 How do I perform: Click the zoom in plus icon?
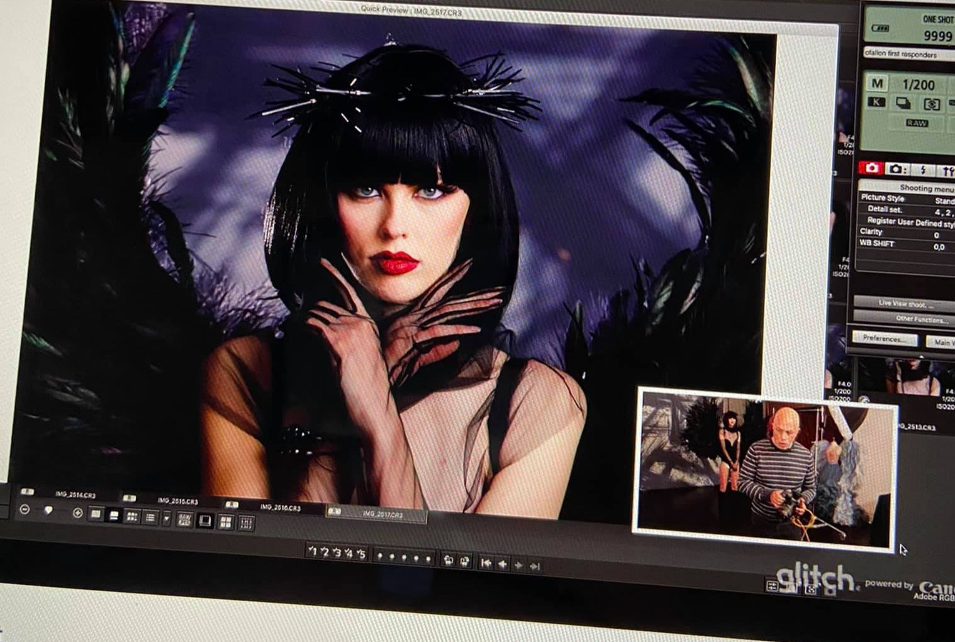(x=78, y=513)
